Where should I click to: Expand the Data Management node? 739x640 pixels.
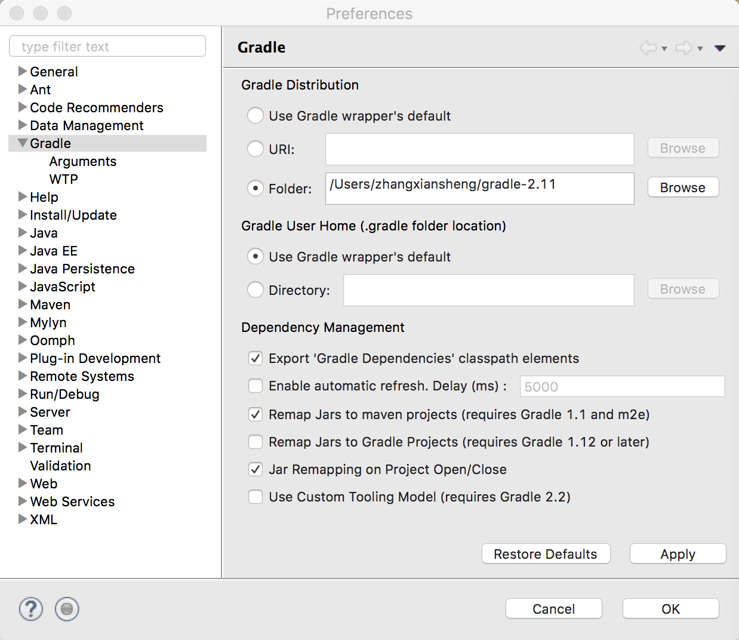tap(23, 125)
